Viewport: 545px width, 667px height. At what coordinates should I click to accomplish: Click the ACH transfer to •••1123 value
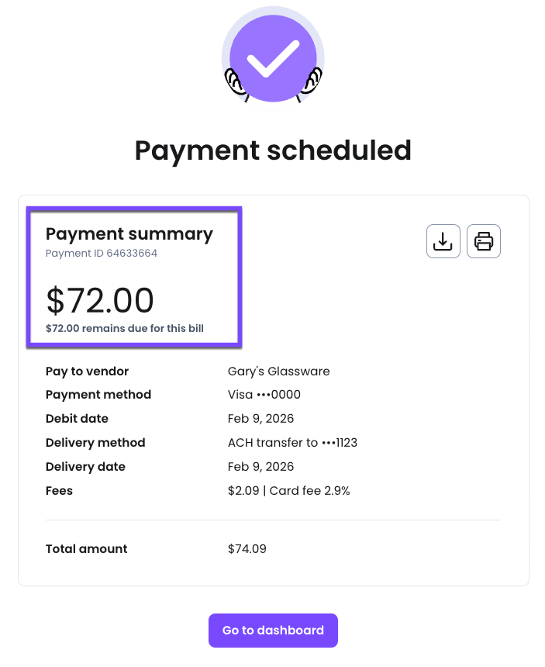292,443
